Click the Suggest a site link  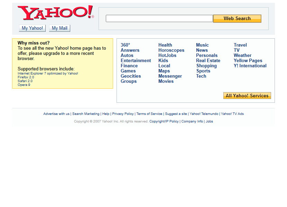[x=176, y=114]
